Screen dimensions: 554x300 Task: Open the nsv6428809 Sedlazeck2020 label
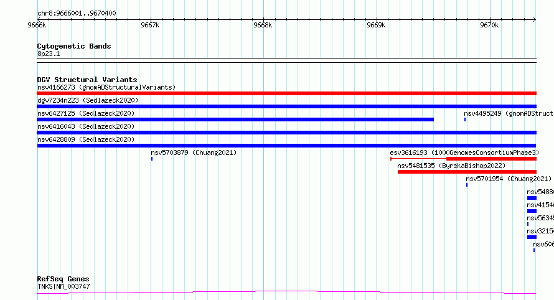pos(86,139)
